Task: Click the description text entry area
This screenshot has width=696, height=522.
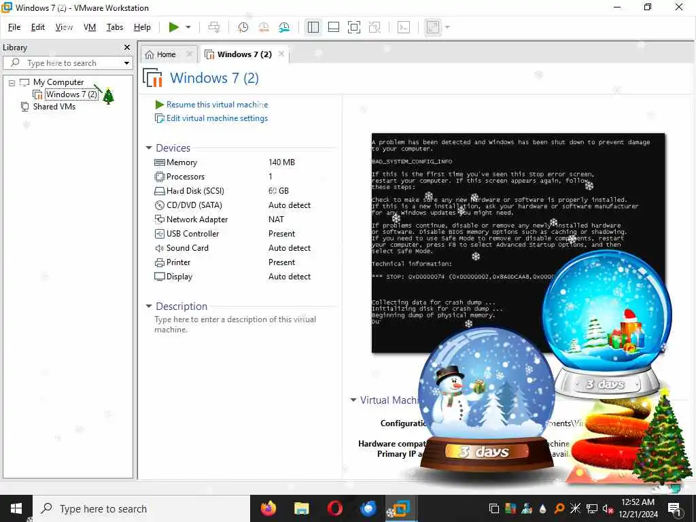Action: [235, 324]
